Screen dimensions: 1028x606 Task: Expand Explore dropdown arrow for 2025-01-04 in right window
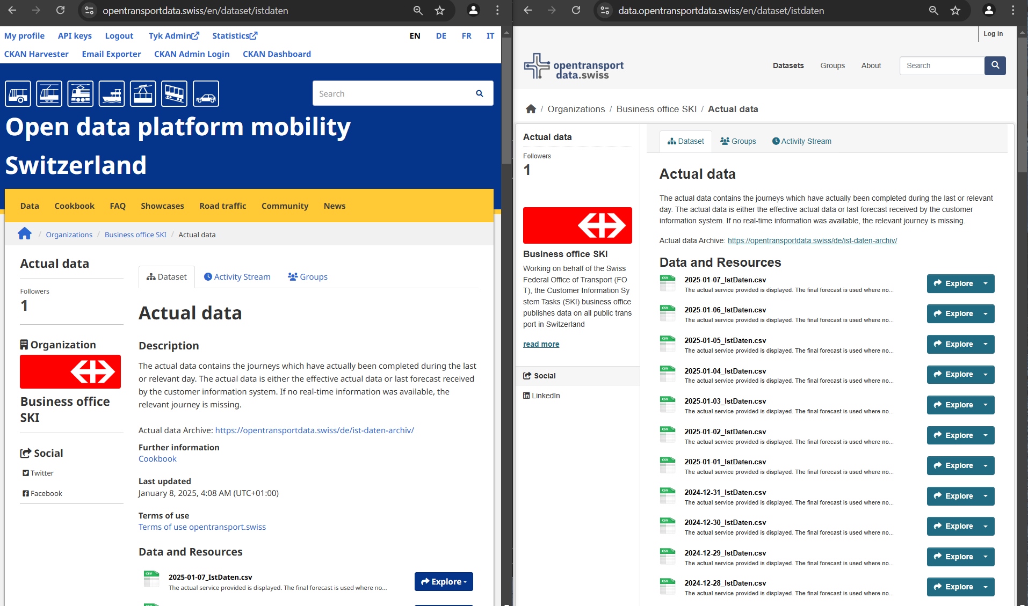(986, 374)
